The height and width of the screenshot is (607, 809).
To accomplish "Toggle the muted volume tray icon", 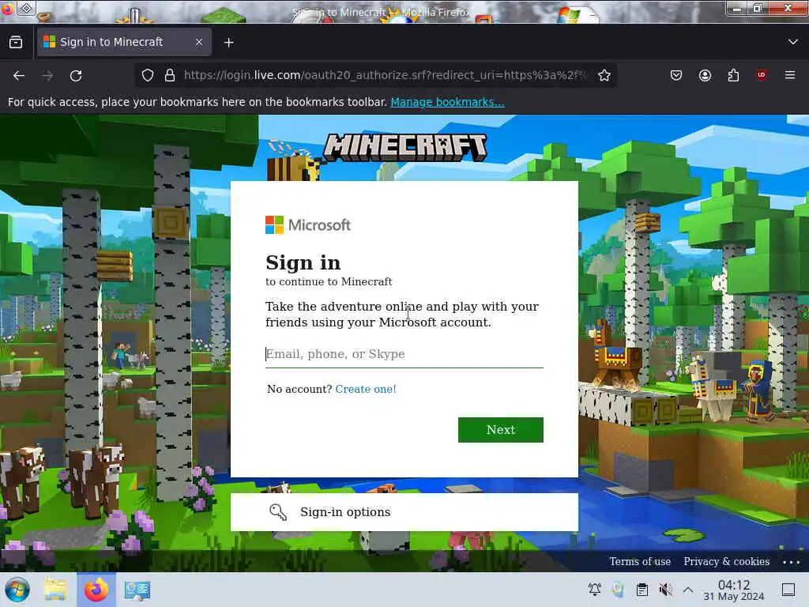I will [x=665, y=590].
